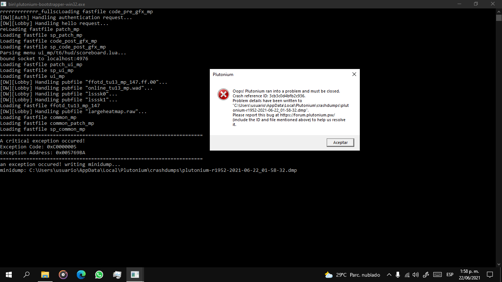This screenshot has height=282, width=502.
Task: Click the 'A critical exception occured!' line
Action: pos(43,141)
